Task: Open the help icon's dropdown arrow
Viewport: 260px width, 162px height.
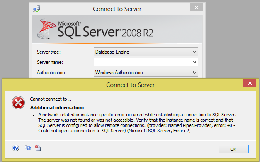Action: (x=21, y=148)
